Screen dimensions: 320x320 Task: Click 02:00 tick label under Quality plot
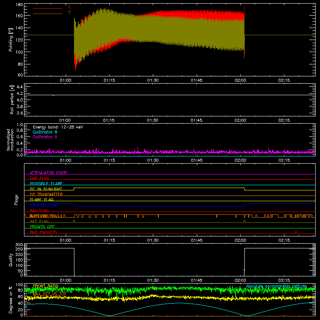click(x=240, y=280)
